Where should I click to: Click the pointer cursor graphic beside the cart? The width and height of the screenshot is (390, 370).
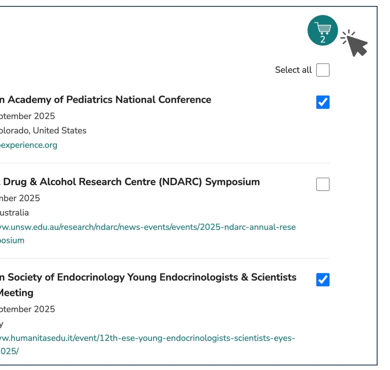coord(355,44)
